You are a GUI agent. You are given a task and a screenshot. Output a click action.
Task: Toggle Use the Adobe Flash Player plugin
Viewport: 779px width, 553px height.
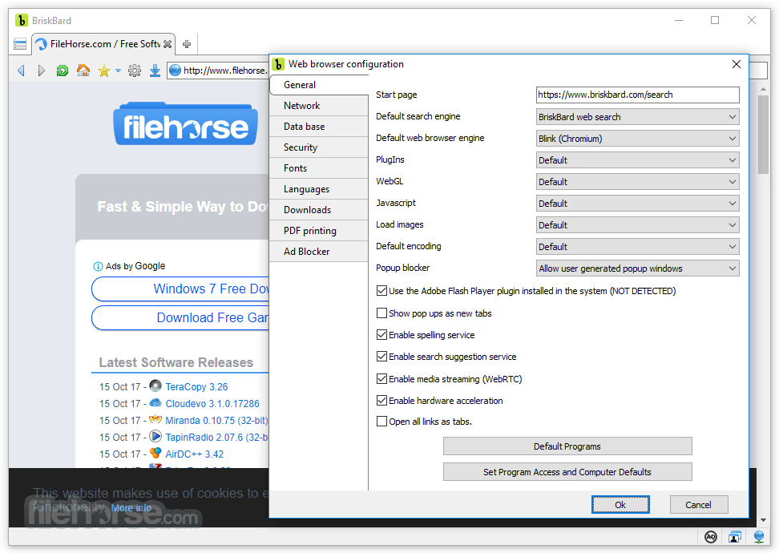381,291
